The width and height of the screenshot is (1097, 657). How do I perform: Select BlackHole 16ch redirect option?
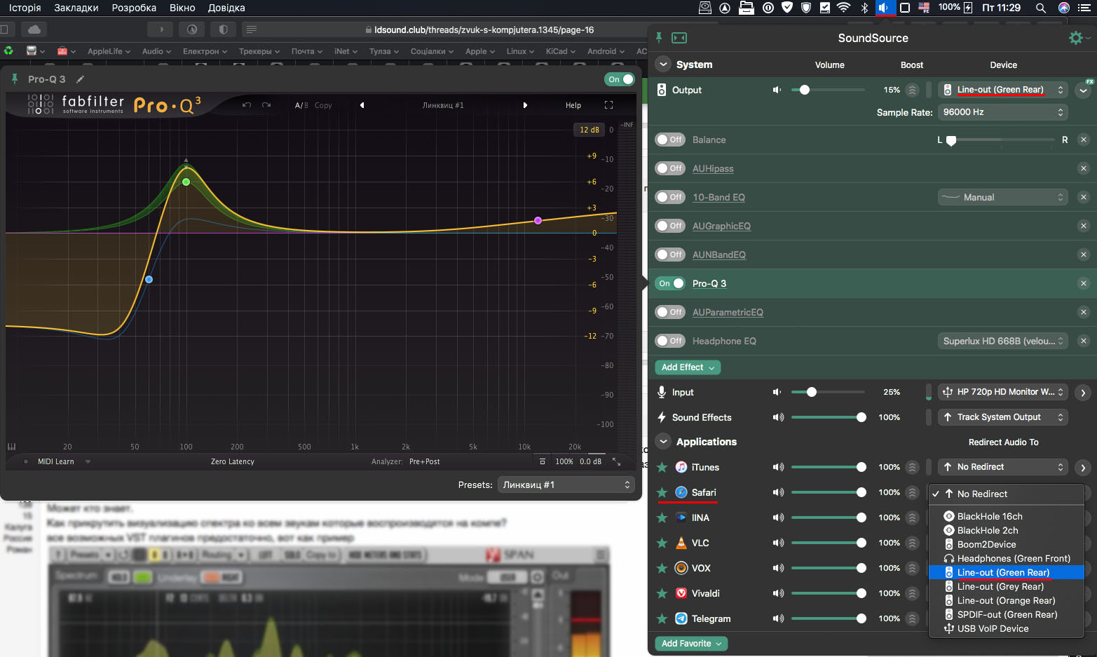1007,516
